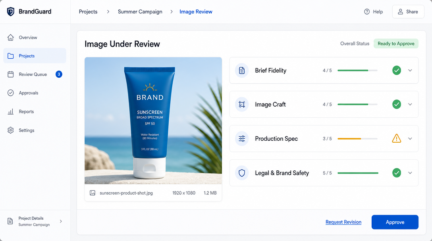
Task: Click the Brief Fidelity 4 / 5 score
Action: click(327, 71)
